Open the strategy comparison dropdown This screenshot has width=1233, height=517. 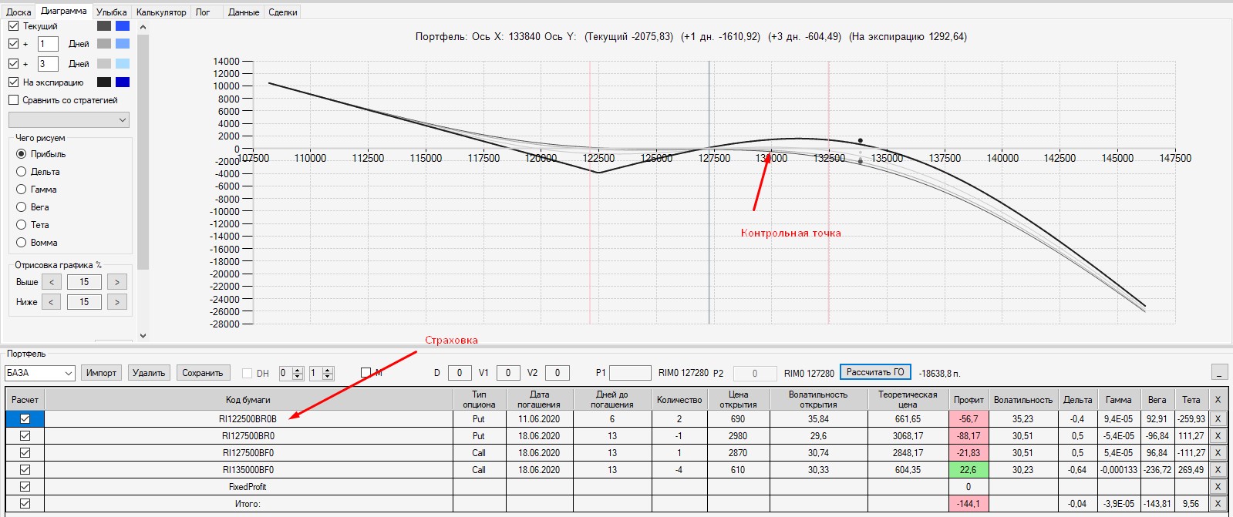(x=69, y=120)
